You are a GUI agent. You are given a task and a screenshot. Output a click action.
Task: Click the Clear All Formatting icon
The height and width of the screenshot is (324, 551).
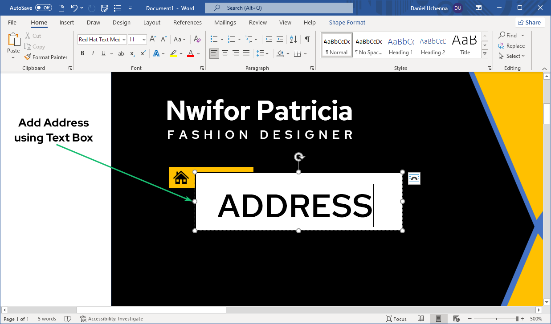coord(197,39)
